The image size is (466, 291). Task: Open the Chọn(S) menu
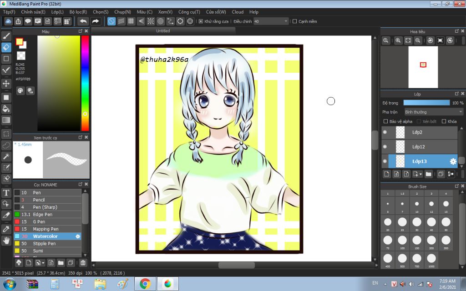click(x=101, y=12)
